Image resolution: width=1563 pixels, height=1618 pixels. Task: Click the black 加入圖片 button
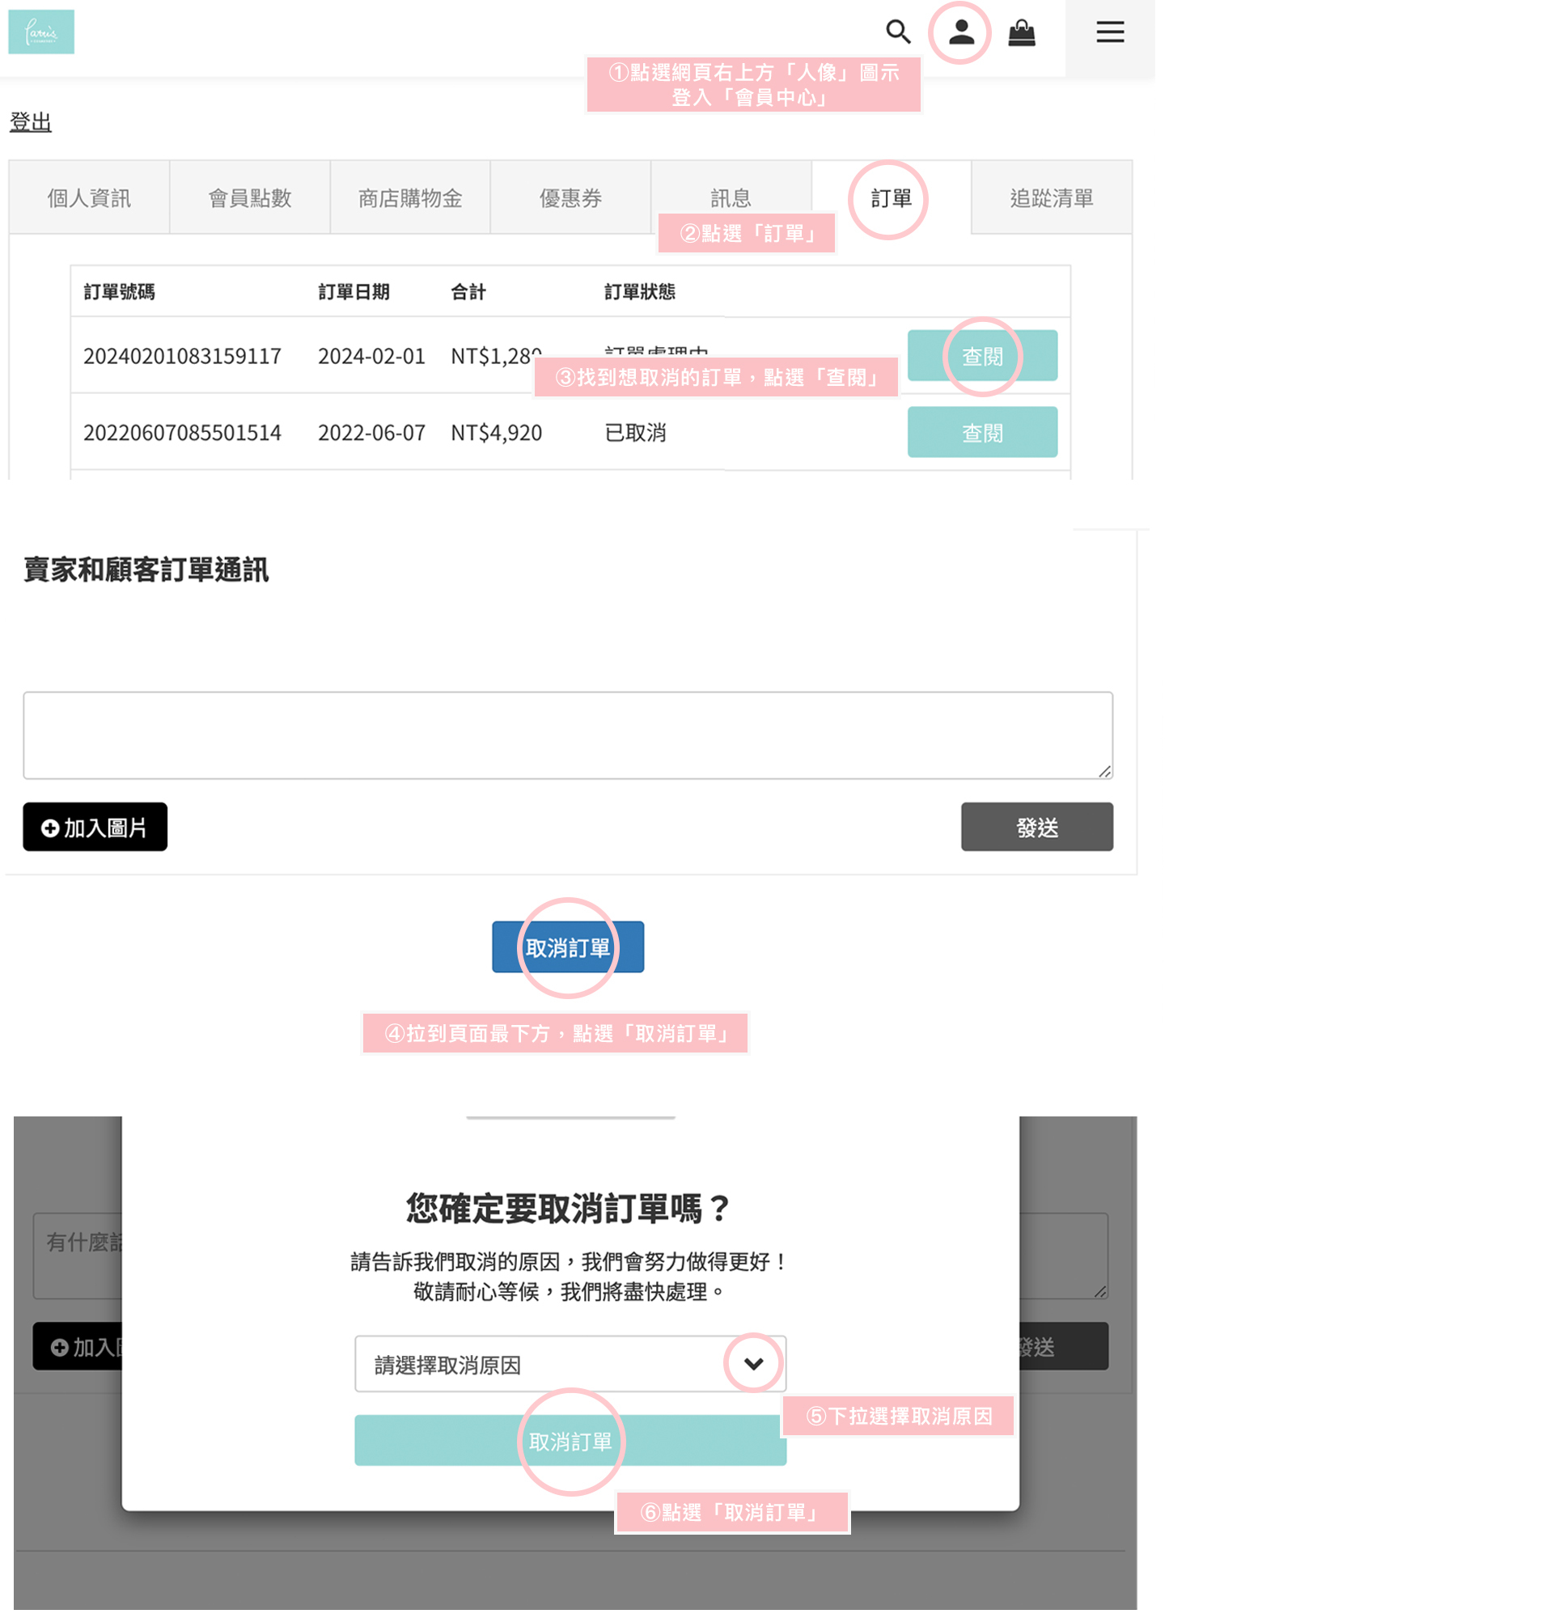click(95, 826)
